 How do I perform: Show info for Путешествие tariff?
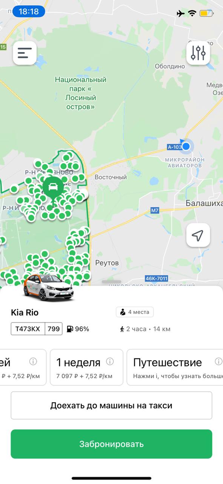click(218, 361)
